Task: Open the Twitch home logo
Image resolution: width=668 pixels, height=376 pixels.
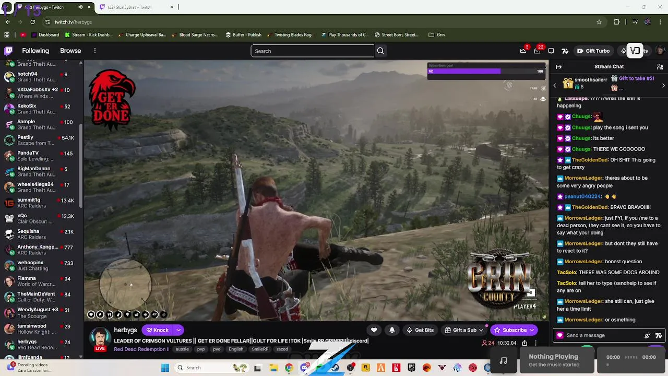Action: 8,51
